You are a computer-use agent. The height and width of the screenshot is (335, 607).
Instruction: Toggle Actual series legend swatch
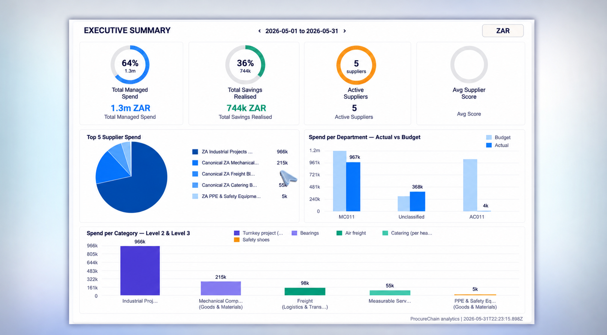pos(489,145)
